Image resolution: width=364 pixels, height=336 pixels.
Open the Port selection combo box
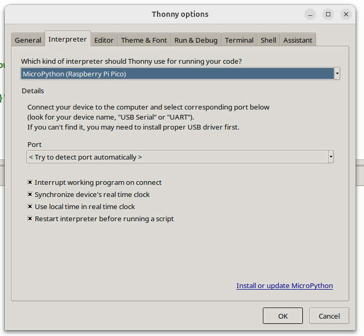pos(180,157)
